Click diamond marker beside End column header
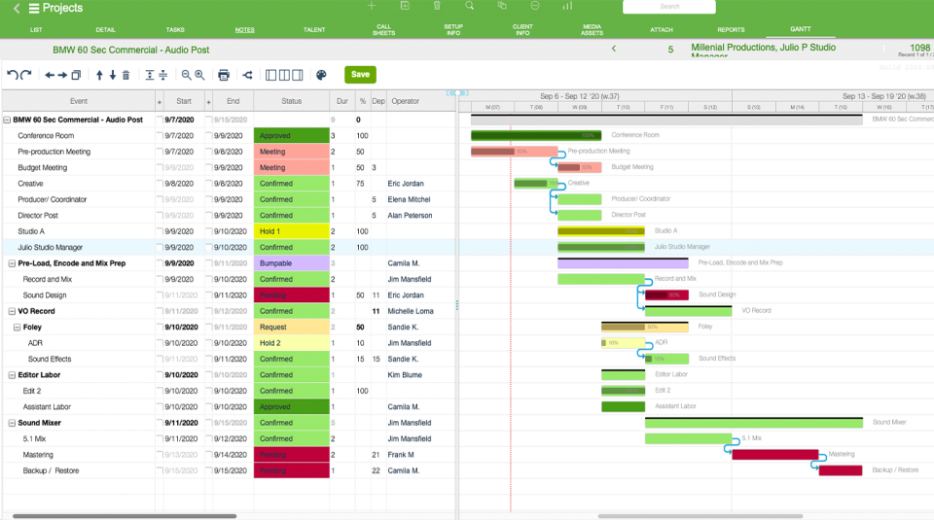The image size is (934, 520). [208, 102]
